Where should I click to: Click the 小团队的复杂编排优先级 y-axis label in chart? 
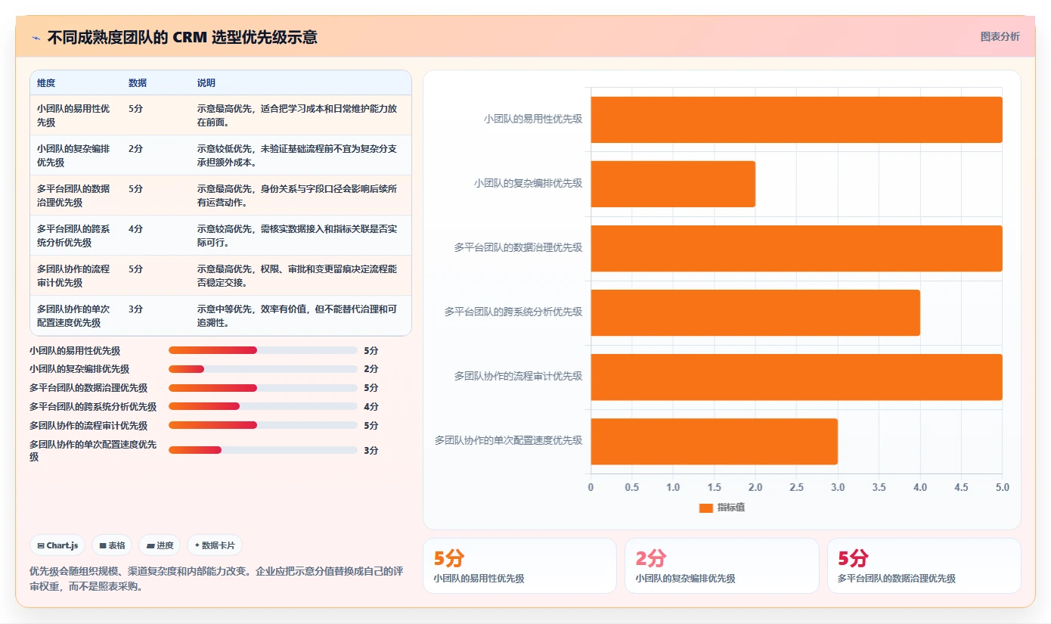[529, 183]
